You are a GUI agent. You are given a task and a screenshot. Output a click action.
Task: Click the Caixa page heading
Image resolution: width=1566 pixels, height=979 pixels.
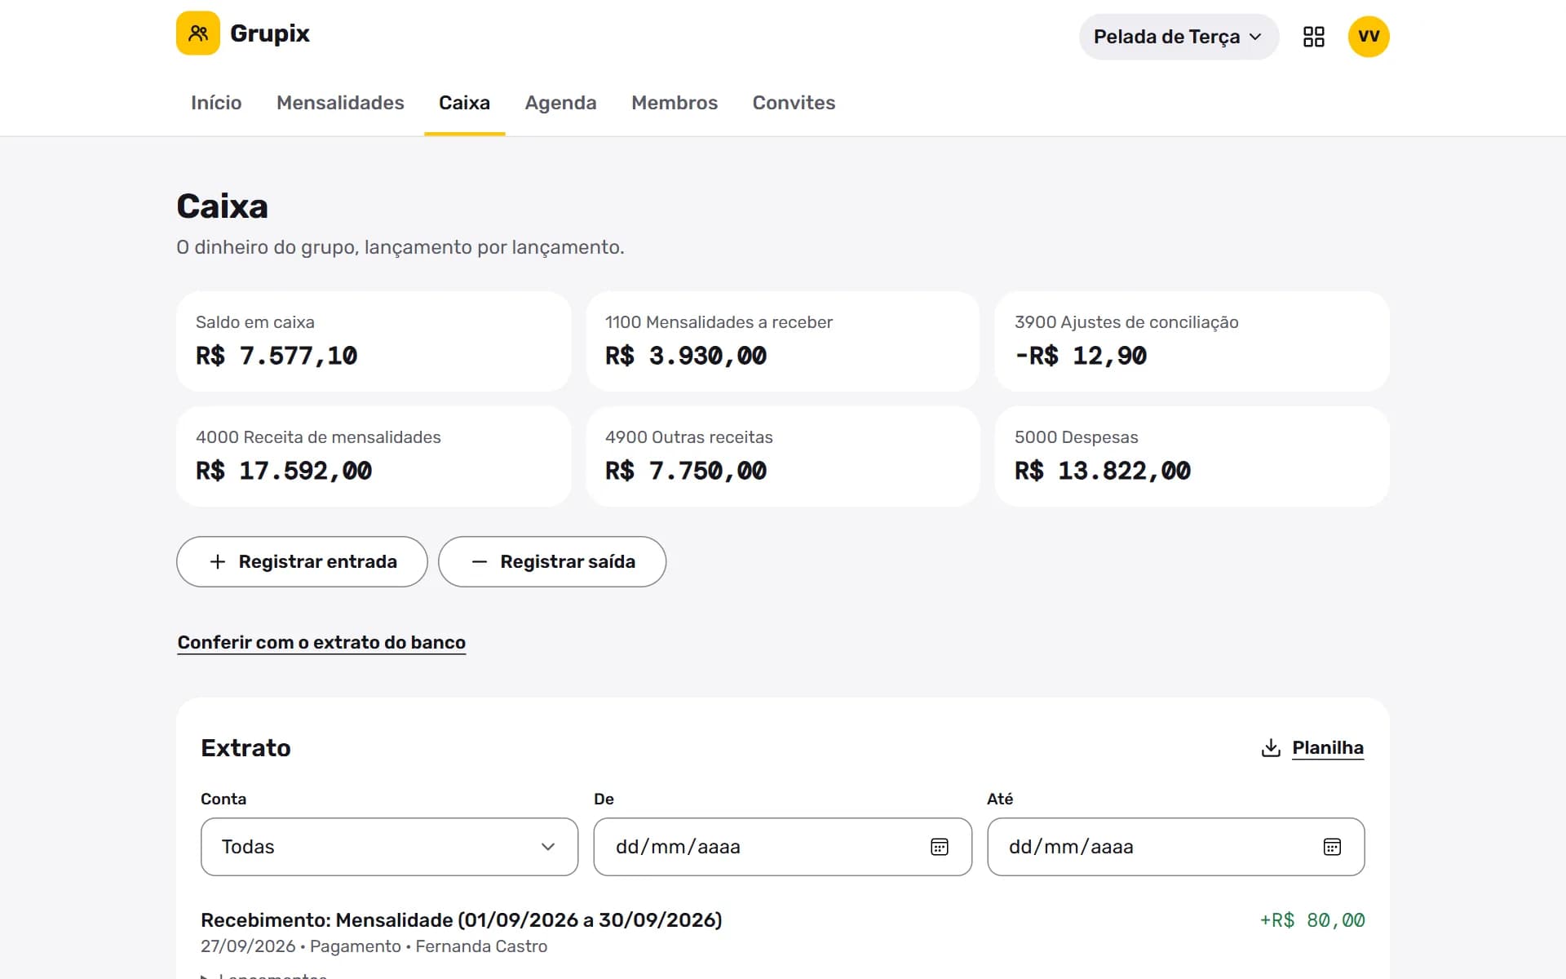coord(222,206)
